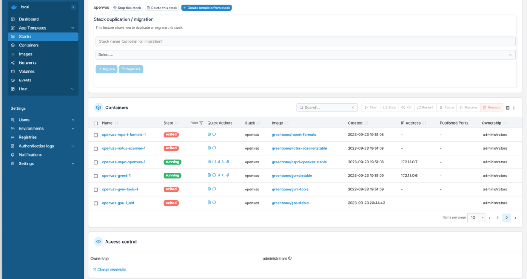Check the openvas-report-formats-1 row checkbox
527x279 pixels.
tap(96, 135)
